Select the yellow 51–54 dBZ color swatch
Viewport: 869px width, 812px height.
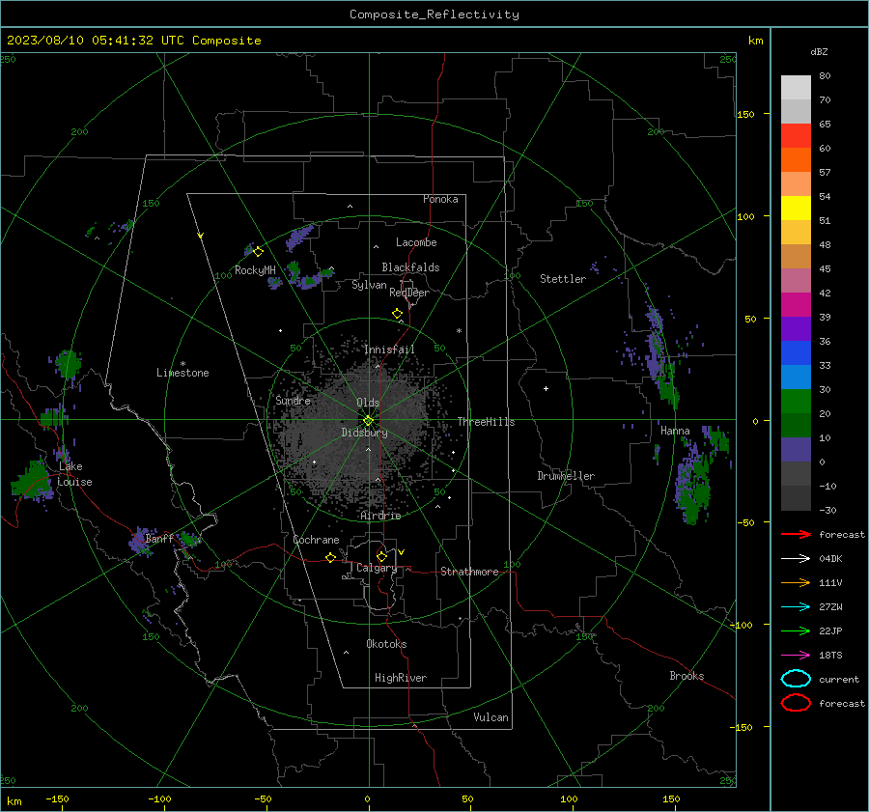(x=796, y=209)
